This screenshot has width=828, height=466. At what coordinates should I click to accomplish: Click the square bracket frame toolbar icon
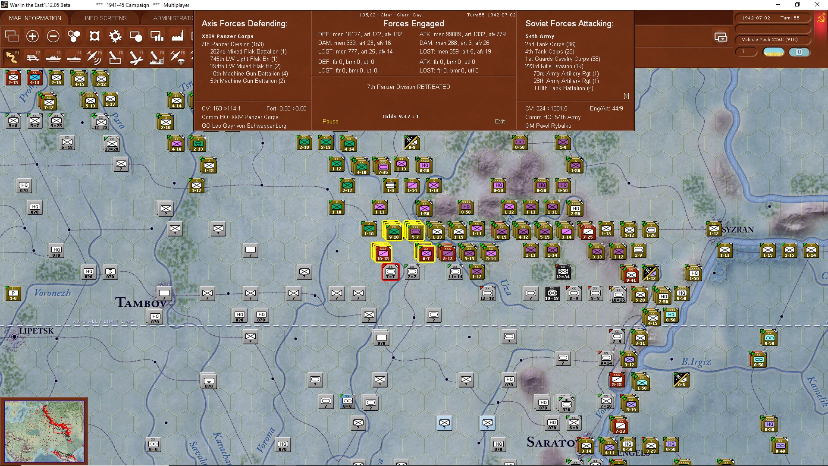click(x=94, y=36)
